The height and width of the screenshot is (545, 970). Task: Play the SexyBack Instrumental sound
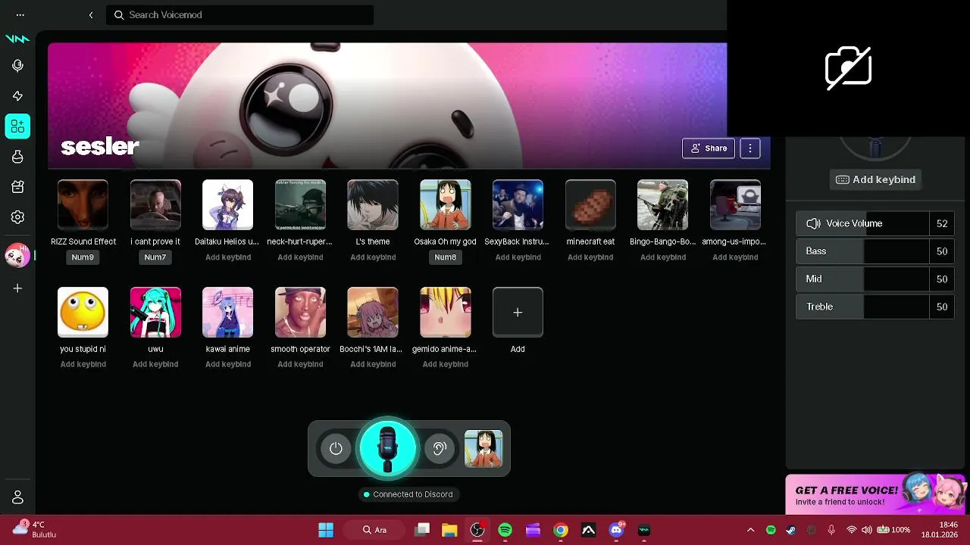point(518,205)
